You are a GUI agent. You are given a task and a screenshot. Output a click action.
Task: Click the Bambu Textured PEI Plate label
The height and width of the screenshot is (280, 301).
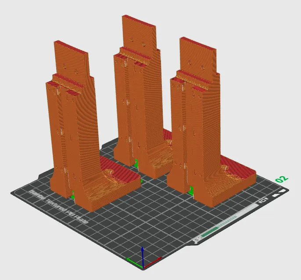click(59, 207)
